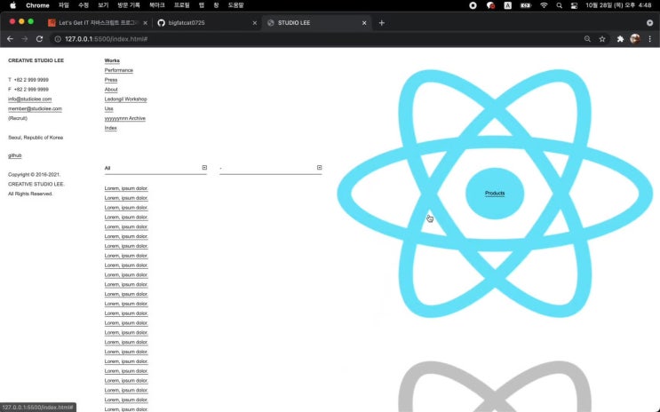The width and height of the screenshot is (660, 412).
Task: Close the Let's Get IT tab
Action: tap(145, 23)
